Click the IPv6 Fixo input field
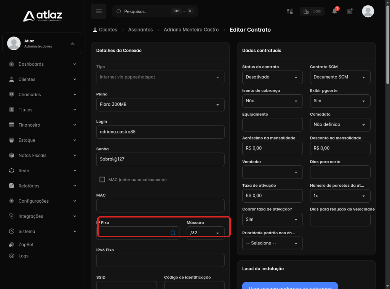Image resolution: width=390 pixels, height=289 pixels. tap(160, 260)
